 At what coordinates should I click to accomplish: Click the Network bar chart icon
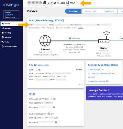(x=3, y=28)
